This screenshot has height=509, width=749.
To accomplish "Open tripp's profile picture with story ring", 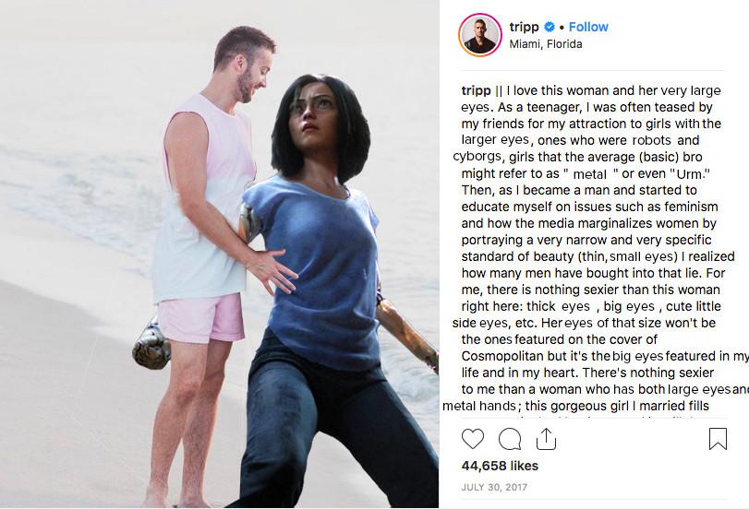I will (480, 35).
